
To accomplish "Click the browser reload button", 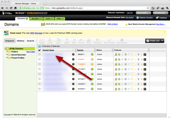I will [x=11, y=8].
